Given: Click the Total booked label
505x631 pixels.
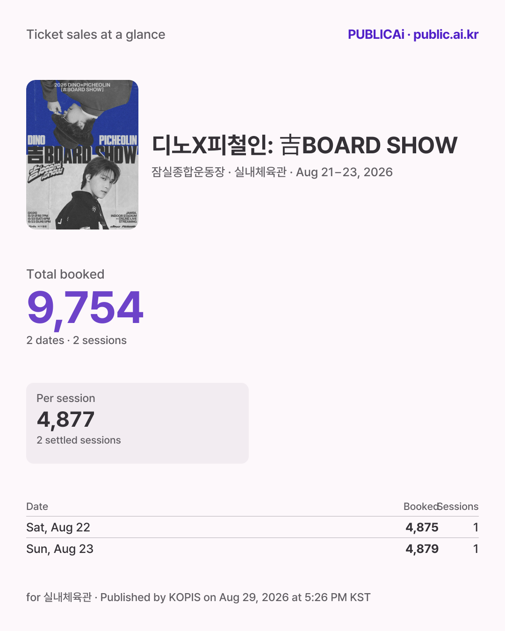Looking at the screenshot, I should (x=65, y=274).
